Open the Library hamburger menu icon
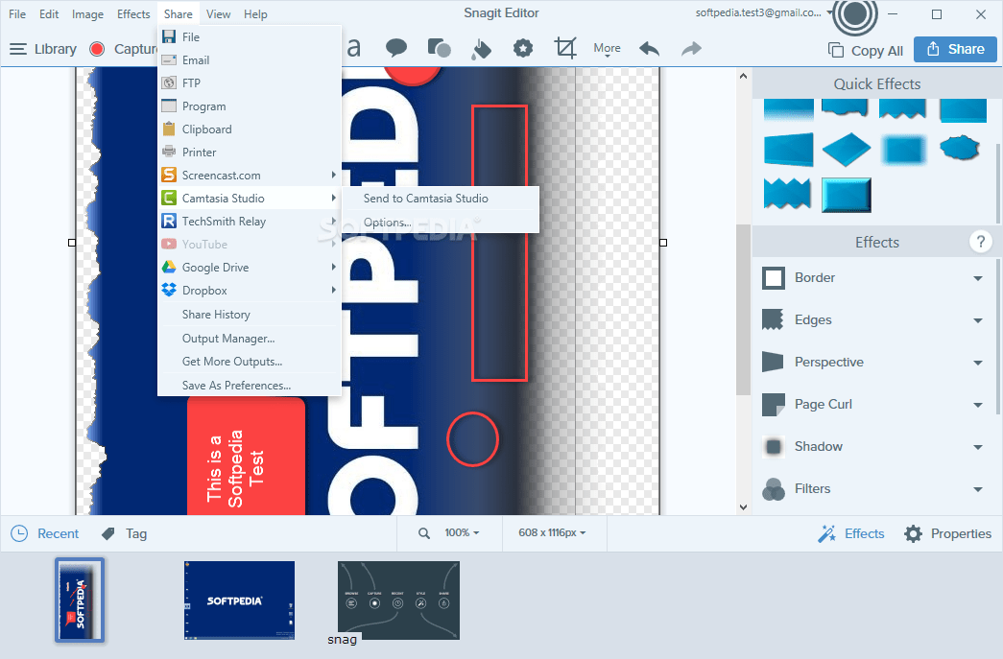This screenshot has height=659, width=1003. click(18, 49)
